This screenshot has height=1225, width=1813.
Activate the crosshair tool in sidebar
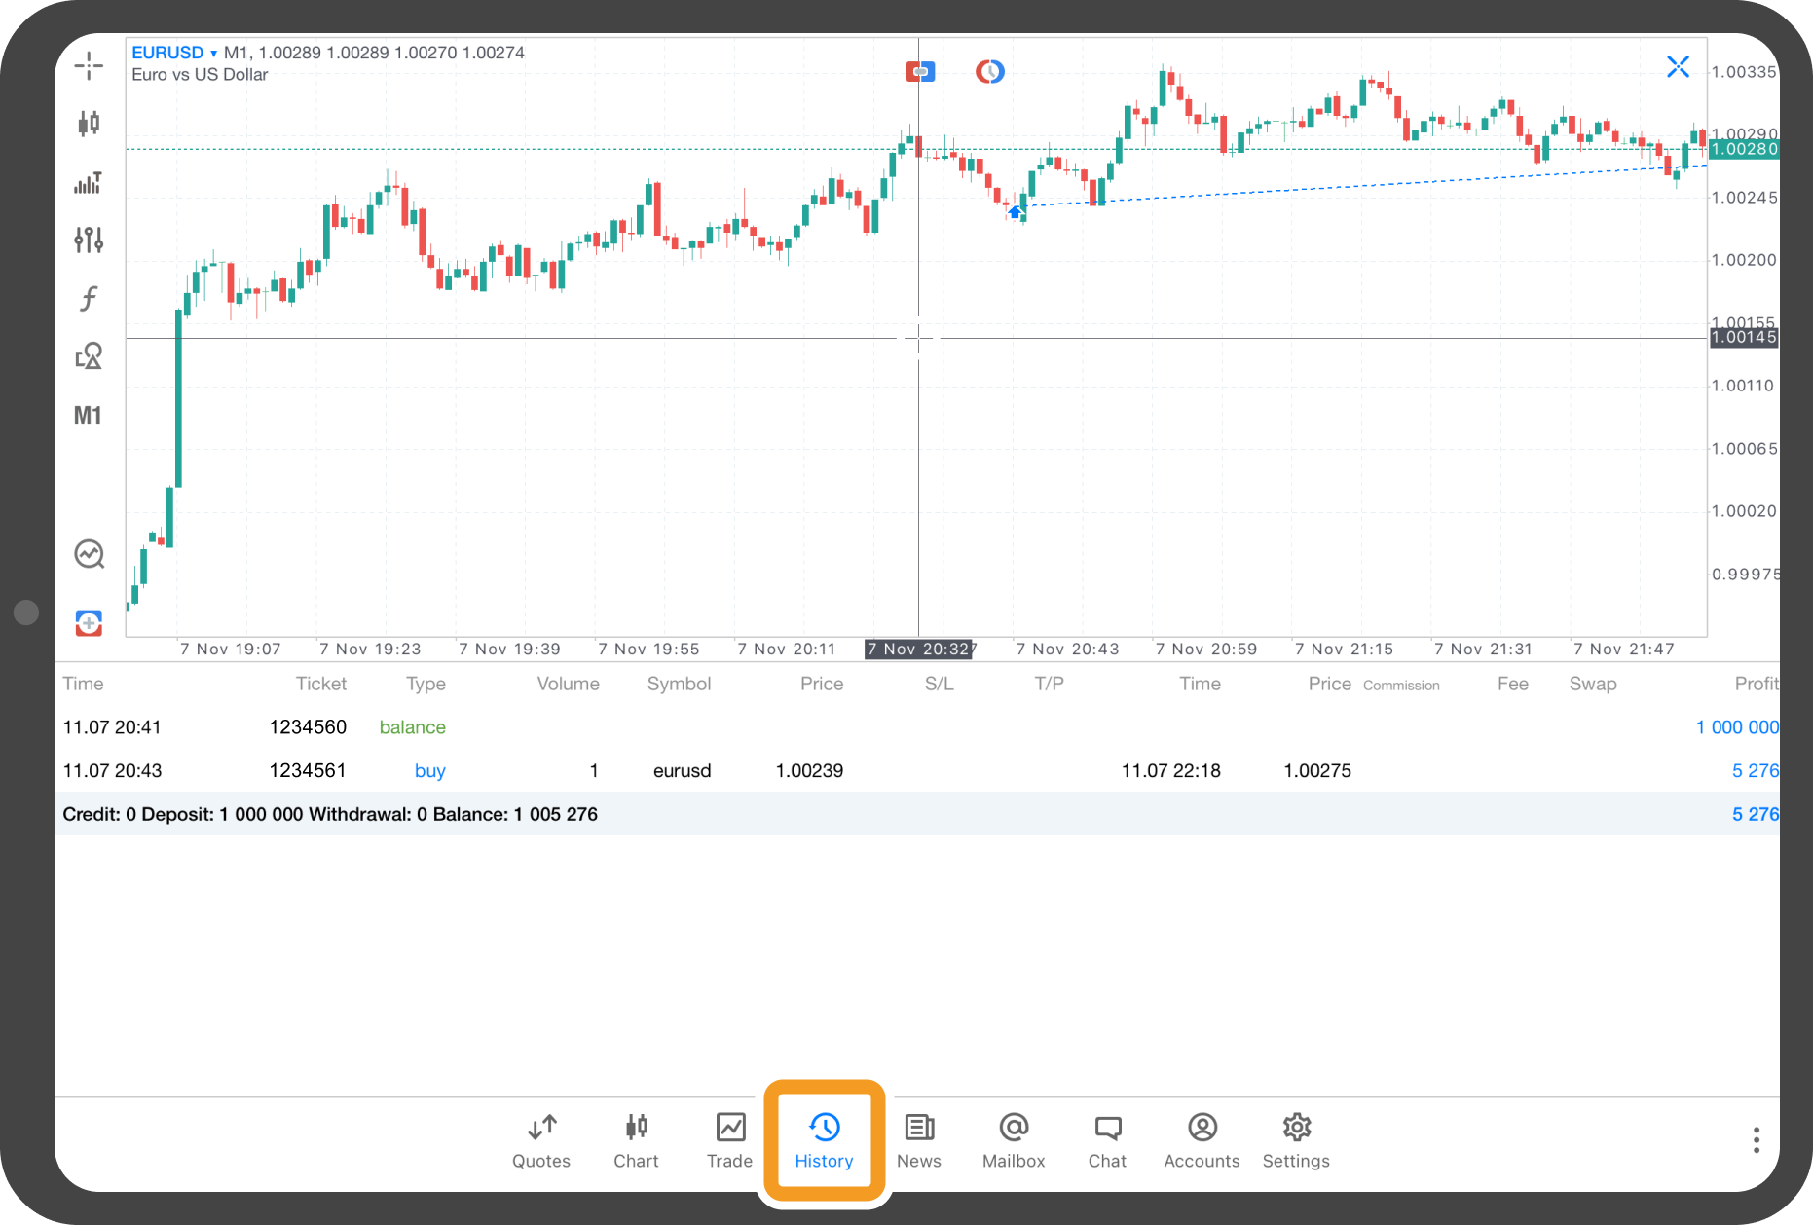tap(89, 65)
